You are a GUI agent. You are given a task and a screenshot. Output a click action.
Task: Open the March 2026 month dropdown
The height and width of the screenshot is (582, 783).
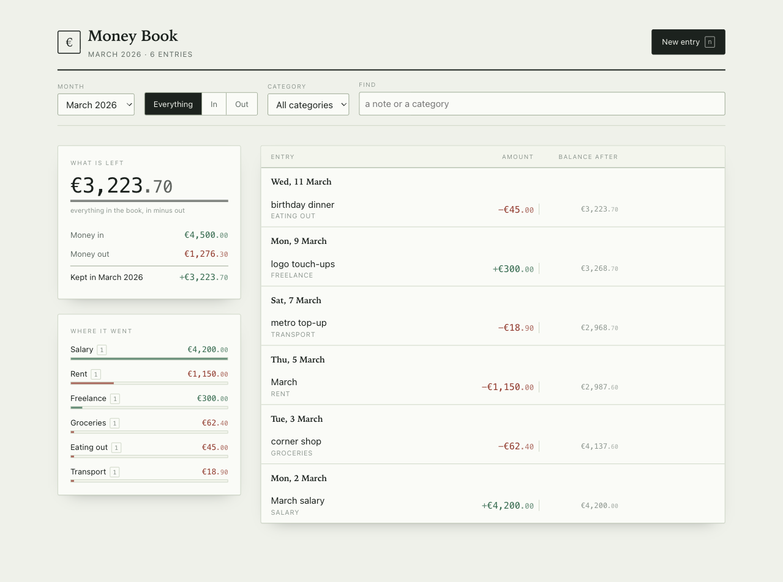pyautogui.click(x=96, y=105)
